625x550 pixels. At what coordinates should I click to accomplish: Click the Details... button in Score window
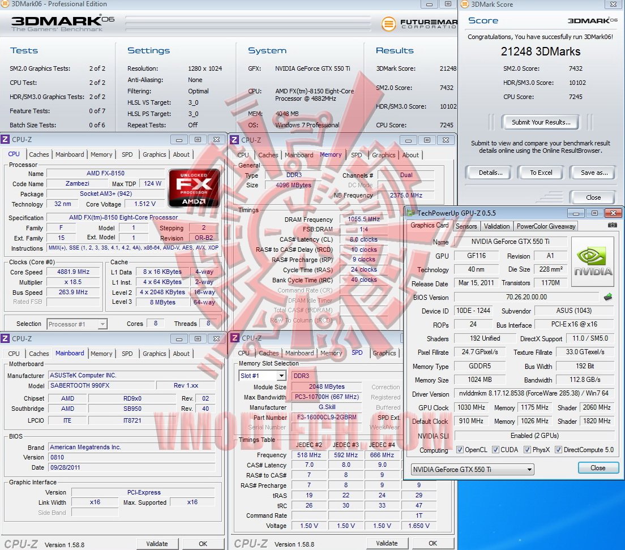pos(490,173)
